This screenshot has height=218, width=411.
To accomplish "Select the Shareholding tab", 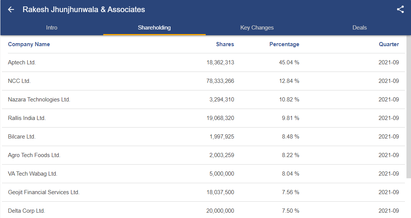I will click(x=154, y=28).
